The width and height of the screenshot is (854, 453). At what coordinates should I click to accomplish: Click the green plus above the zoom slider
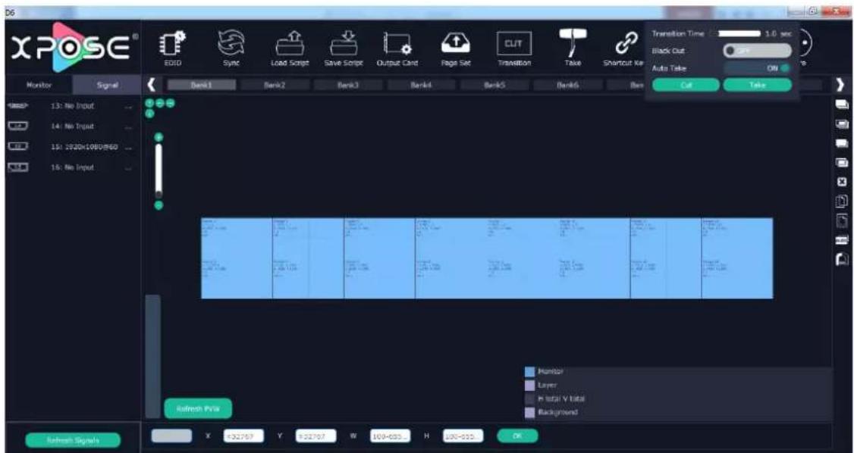pyautogui.click(x=159, y=136)
